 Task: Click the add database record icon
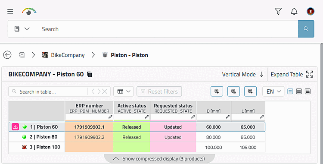click(x=217, y=91)
